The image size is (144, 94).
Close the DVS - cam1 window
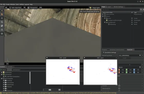point(116,58)
